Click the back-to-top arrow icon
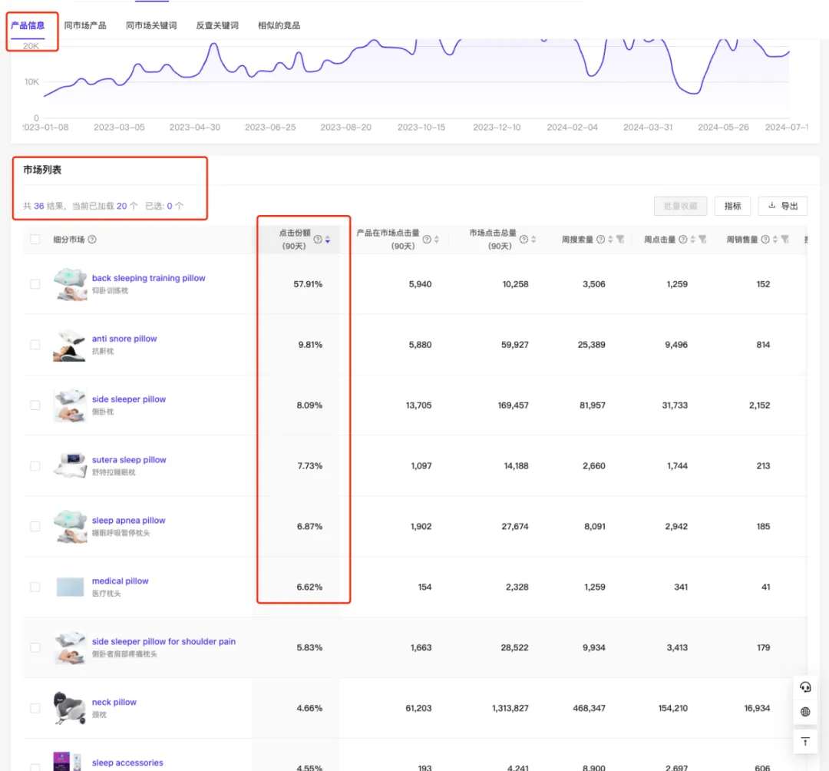 click(805, 742)
